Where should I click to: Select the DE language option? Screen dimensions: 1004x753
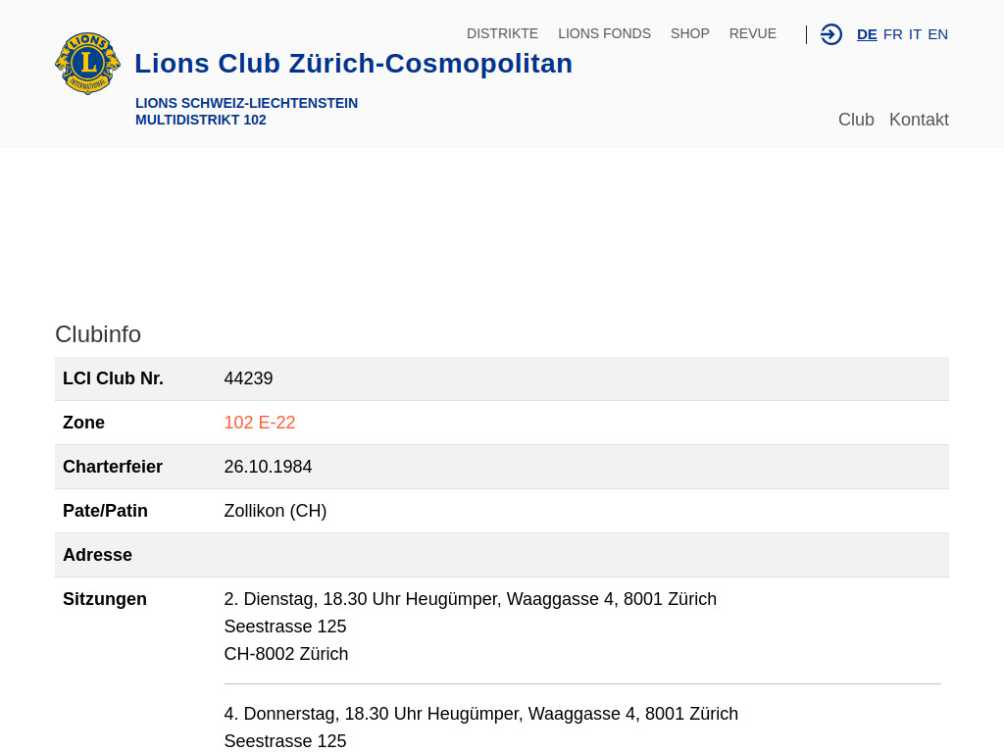(x=867, y=34)
